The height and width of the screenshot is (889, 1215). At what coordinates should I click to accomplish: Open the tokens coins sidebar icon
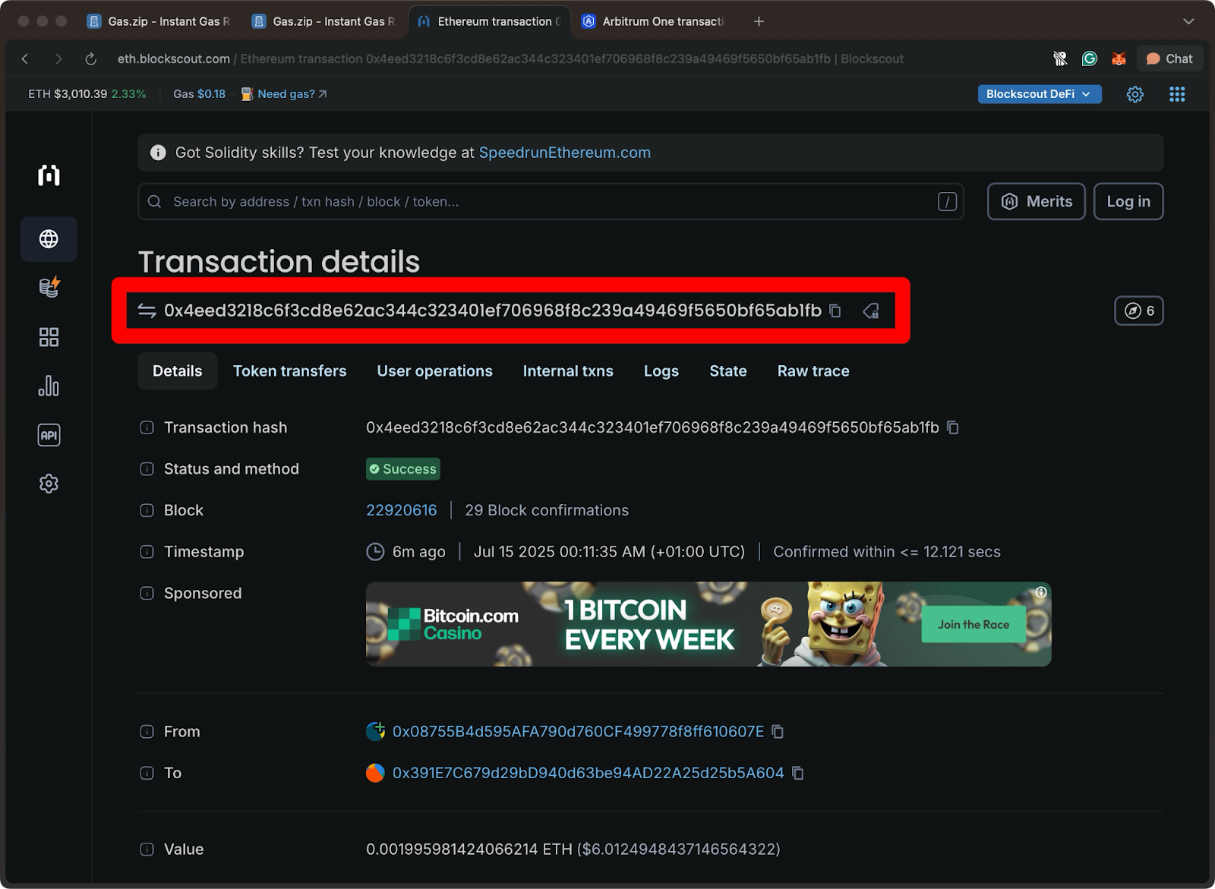49,288
